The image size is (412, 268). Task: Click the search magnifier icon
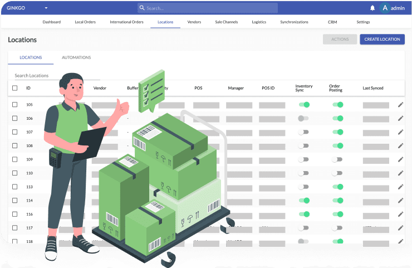pos(142,8)
